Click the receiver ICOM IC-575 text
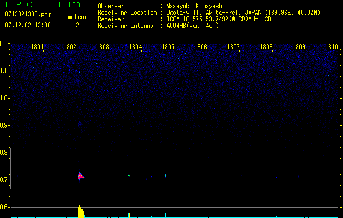This screenshot has width=343, height=218. (219, 19)
